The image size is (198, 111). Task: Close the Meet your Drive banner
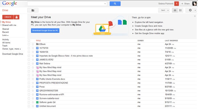pos(195,16)
